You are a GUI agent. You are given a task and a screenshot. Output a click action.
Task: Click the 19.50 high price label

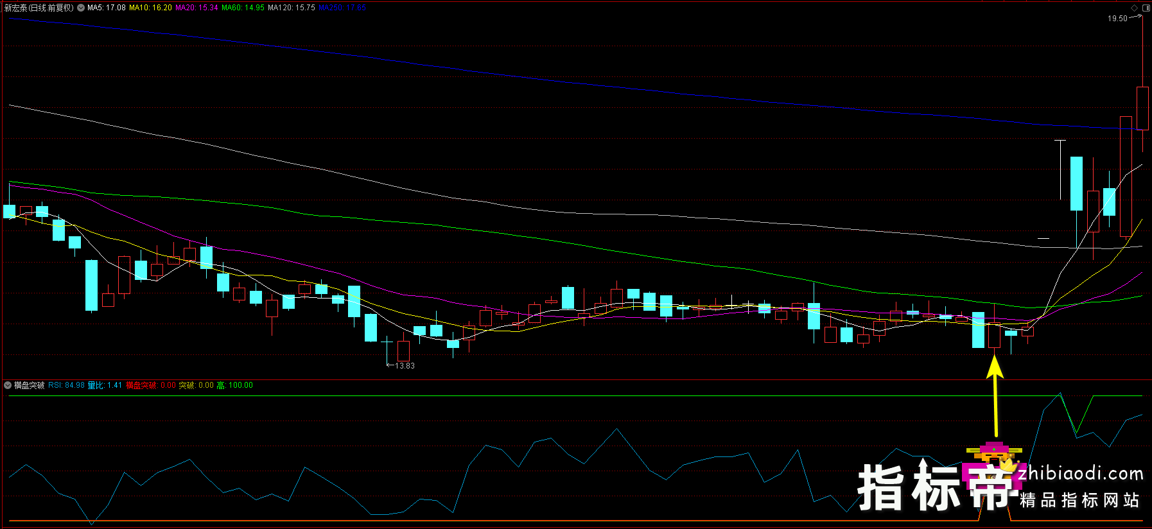(x=1117, y=19)
